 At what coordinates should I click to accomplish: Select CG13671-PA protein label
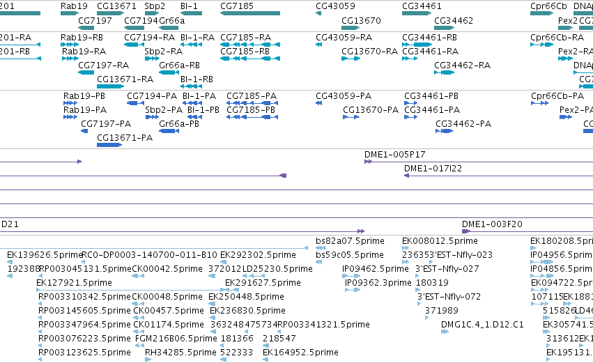[125, 138]
